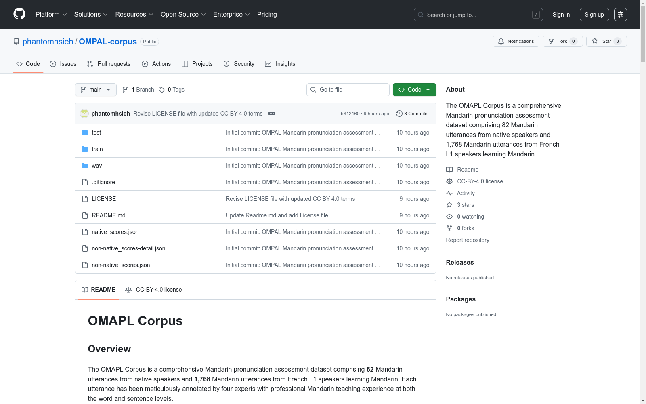This screenshot has width=646, height=404.
Task: Go to the Actions tab
Action: coord(156,64)
